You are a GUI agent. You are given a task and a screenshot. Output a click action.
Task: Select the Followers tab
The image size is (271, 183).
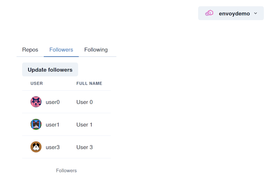click(61, 50)
